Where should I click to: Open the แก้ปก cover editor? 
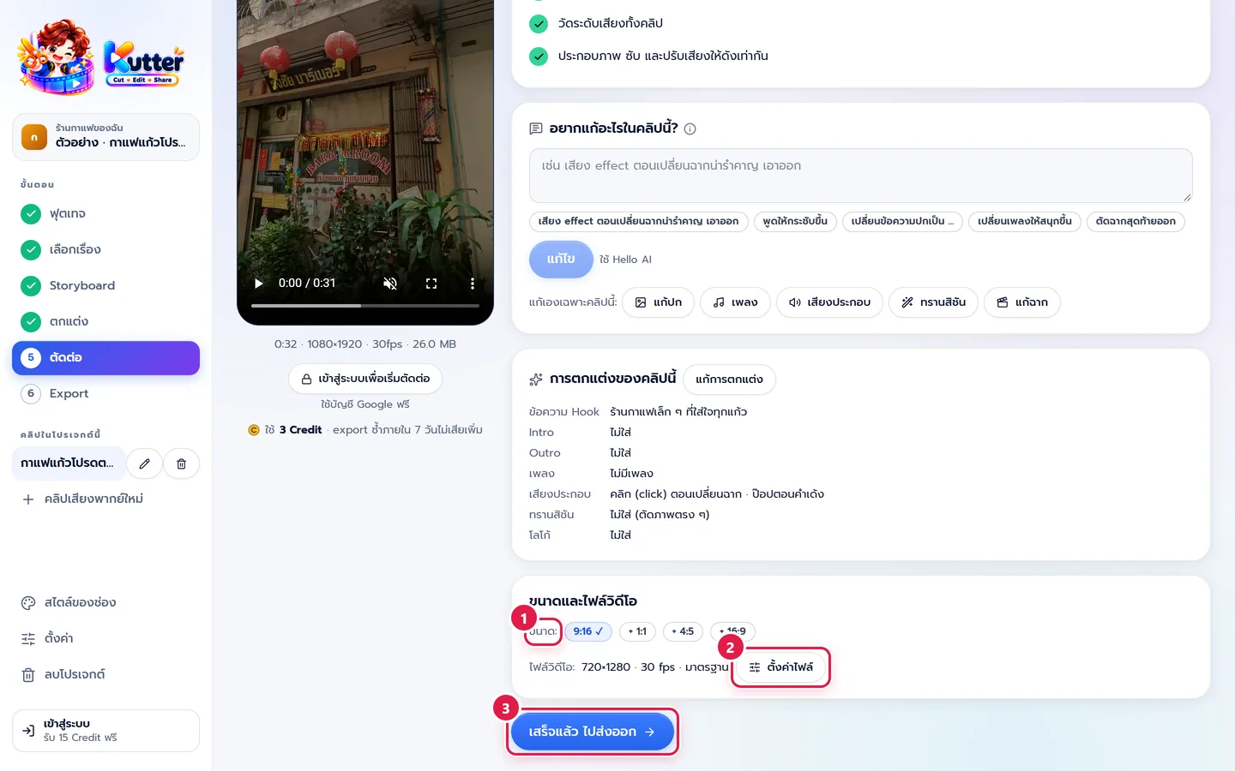[x=658, y=302]
